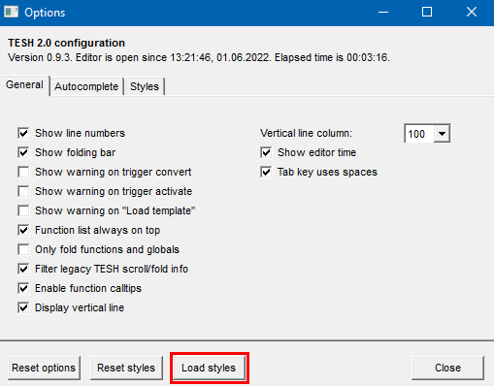Viewport: 494px width, 386px height.
Task: Click the Version 0.9.3 elapsed time text
Action: coord(199,57)
